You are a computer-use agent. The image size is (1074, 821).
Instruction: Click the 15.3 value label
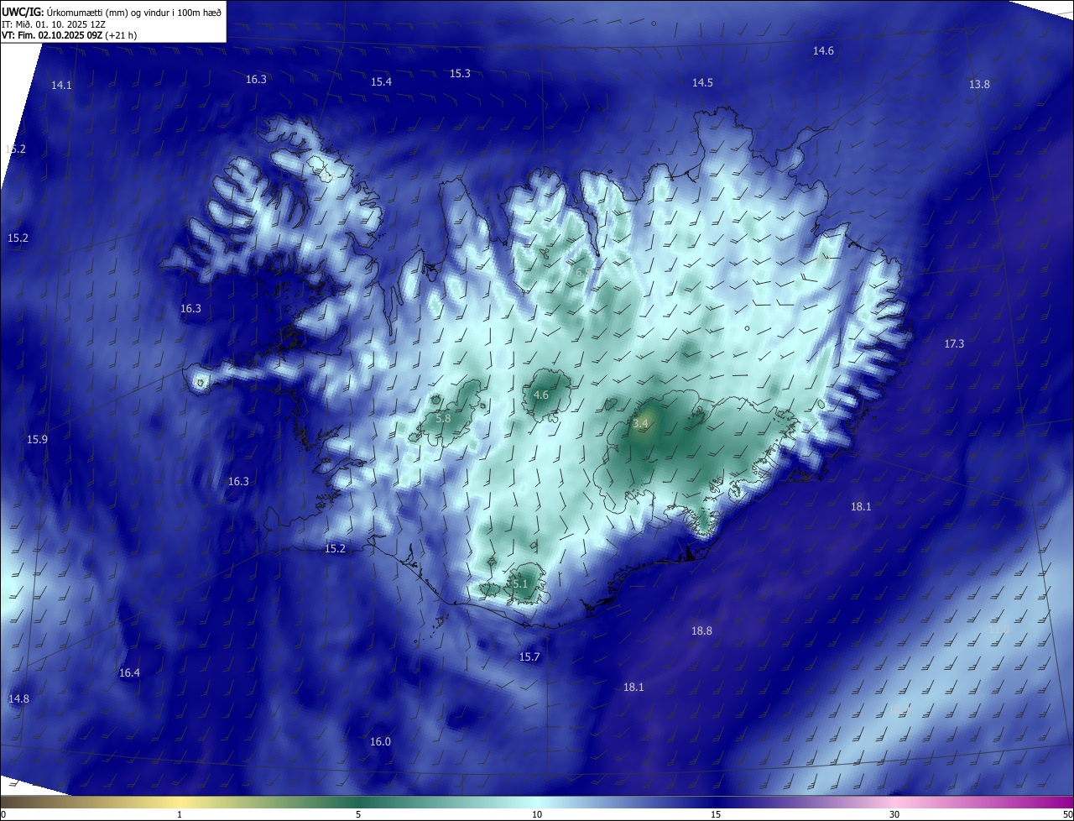pyautogui.click(x=460, y=73)
